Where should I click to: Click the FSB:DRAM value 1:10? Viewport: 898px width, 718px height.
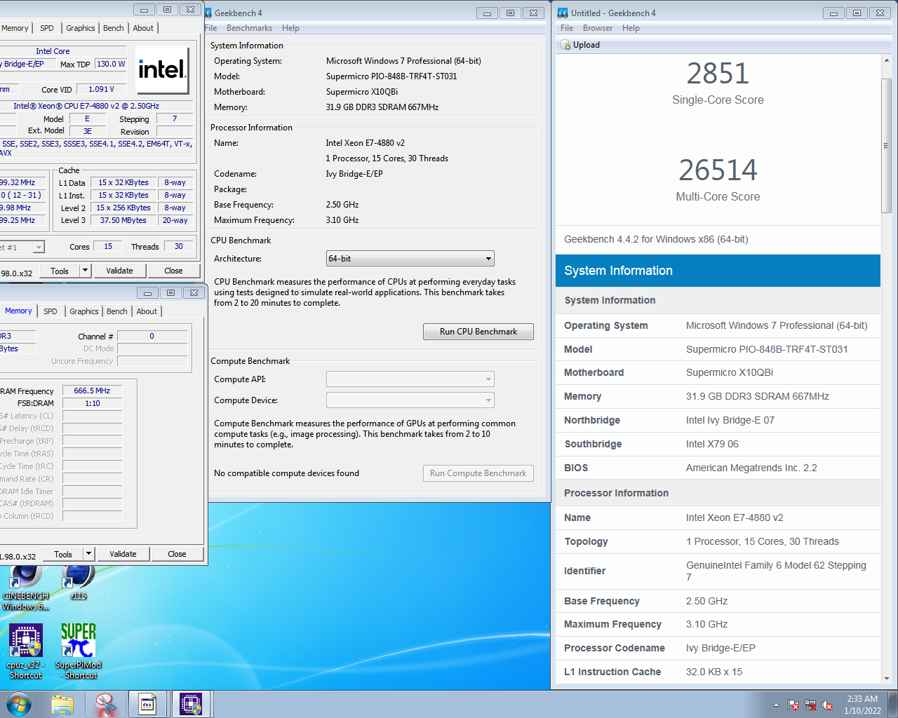click(93, 404)
